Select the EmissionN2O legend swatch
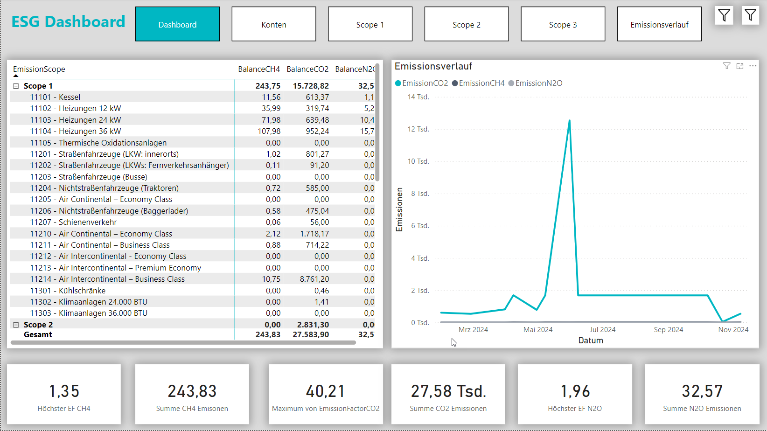The width and height of the screenshot is (767, 431). 511,83
